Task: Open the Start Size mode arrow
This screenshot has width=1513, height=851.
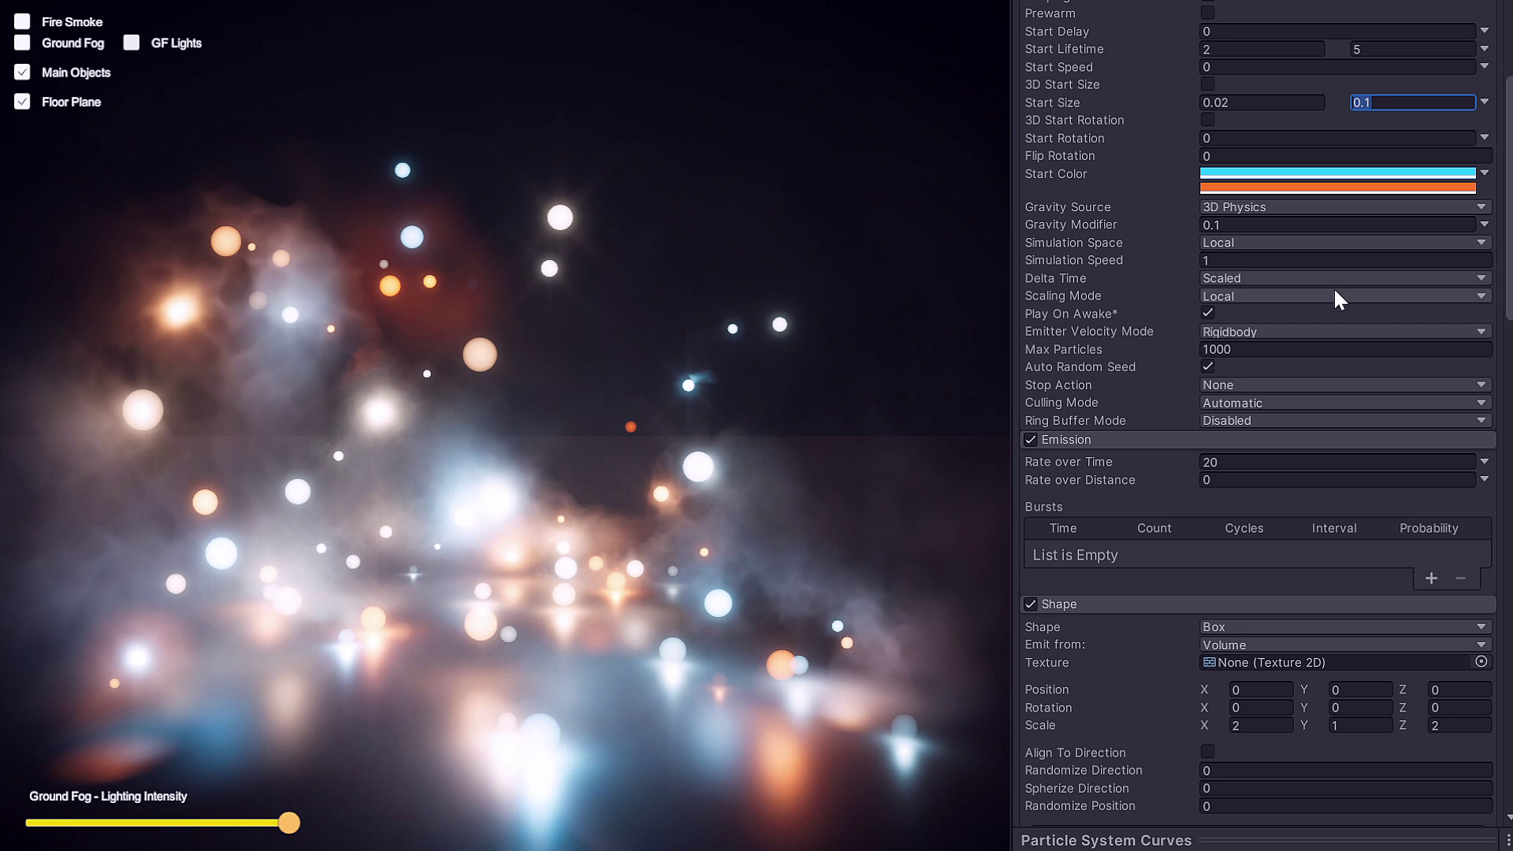Action: tap(1485, 102)
